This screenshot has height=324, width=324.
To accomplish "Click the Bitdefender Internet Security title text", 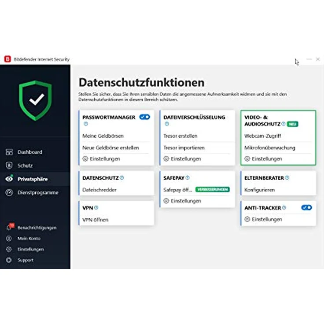I will (x=41, y=59).
